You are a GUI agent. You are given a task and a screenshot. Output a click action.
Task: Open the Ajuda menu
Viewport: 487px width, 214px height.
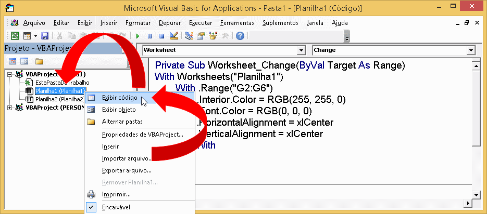[340, 23]
